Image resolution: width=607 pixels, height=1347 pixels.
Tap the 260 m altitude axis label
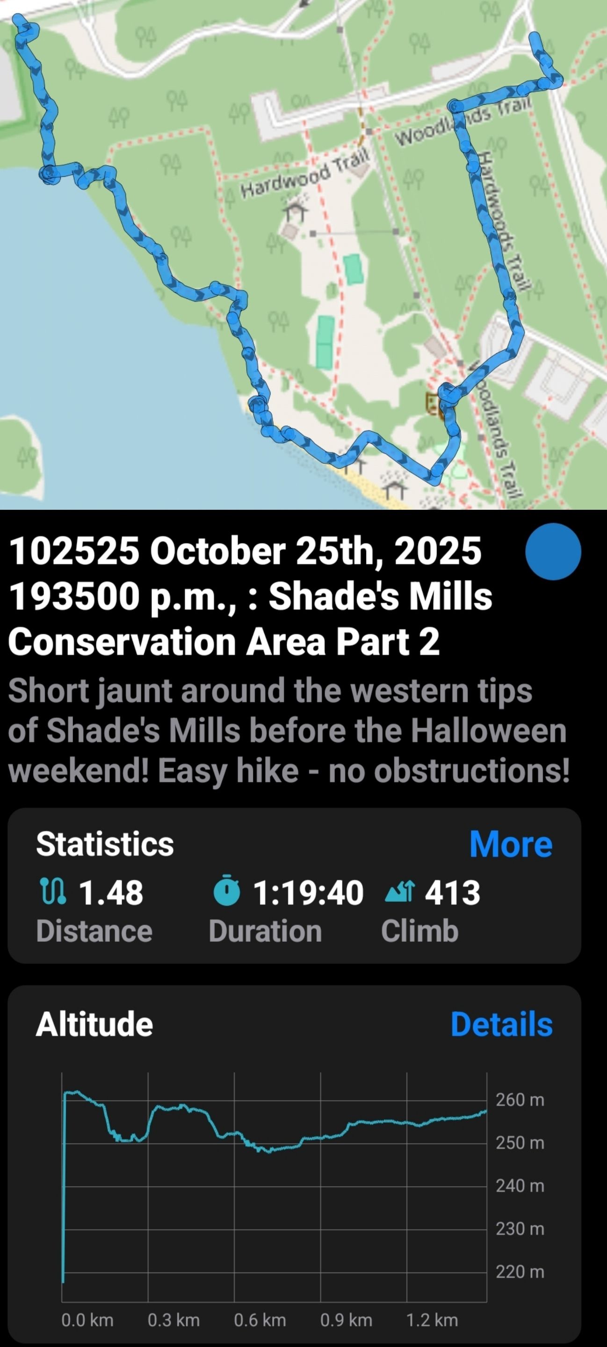point(520,1100)
